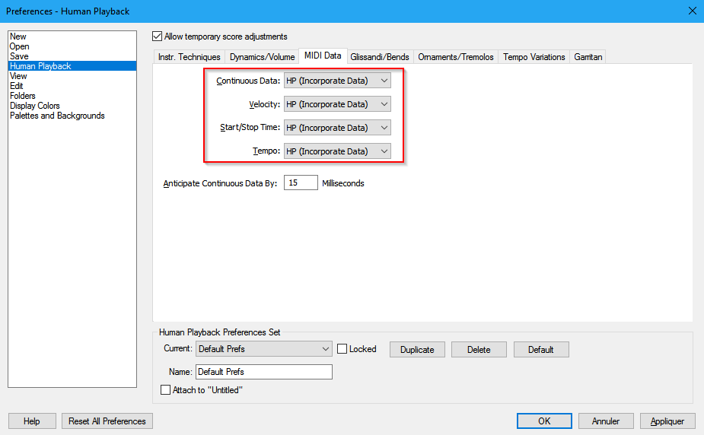Enable the Locked checkbox
The height and width of the screenshot is (435, 704).
coord(342,349)
